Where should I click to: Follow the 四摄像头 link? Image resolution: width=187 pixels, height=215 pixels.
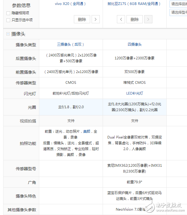[134, 45]
